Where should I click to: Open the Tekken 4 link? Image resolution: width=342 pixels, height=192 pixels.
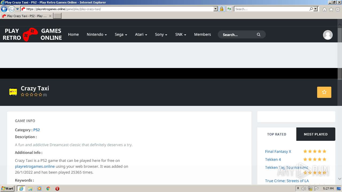pyautogui.click(x=273, y=159)
